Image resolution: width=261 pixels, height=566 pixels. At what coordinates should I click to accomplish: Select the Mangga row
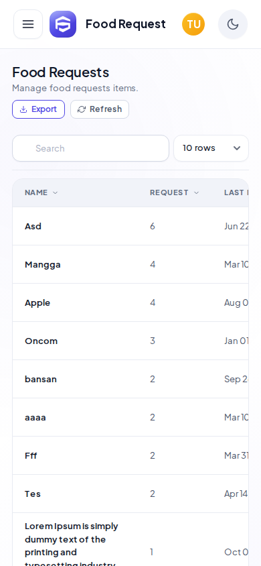(x=130, y=265)
